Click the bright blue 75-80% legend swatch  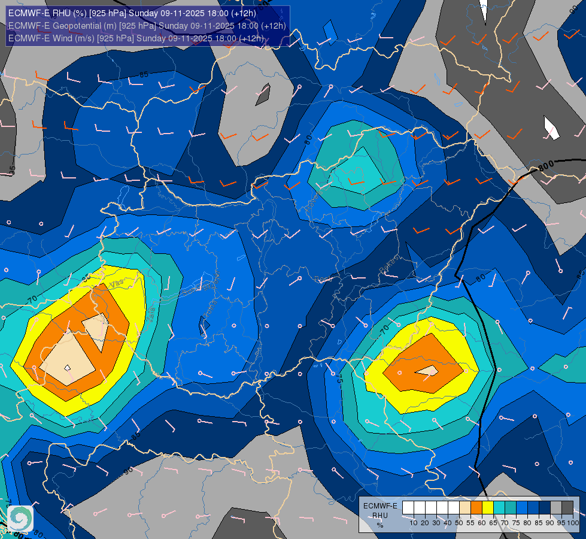522,508
